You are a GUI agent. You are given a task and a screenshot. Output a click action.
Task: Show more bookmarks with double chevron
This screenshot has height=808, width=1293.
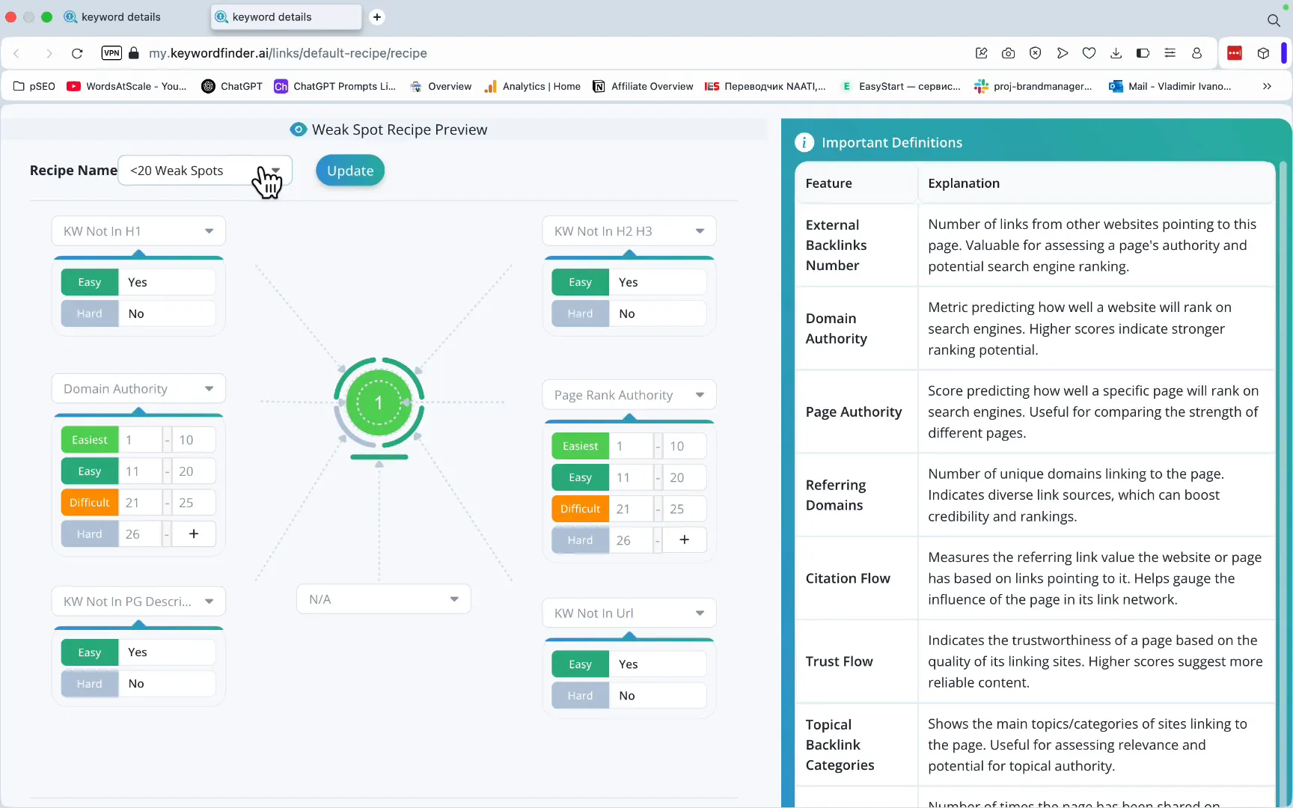point(1267,86)
